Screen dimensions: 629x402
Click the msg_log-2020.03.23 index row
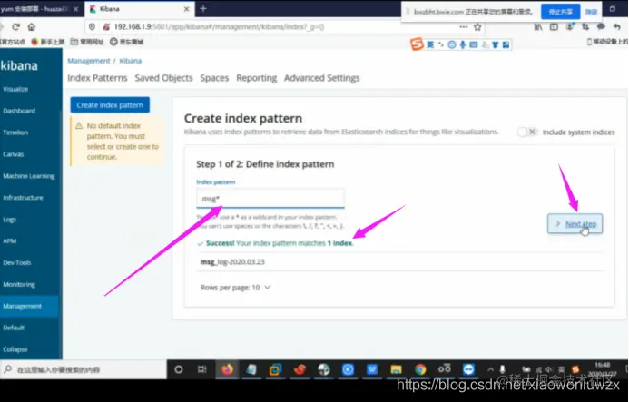click(x=399, y=261)
